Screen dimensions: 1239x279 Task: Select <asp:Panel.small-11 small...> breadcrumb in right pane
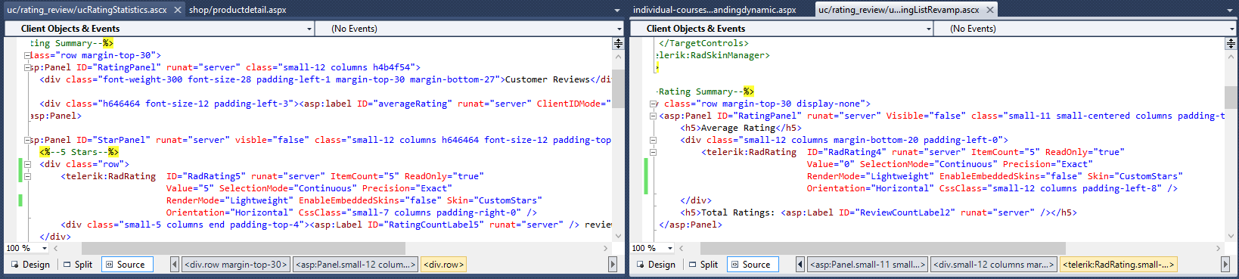click(x=868, y=265)
